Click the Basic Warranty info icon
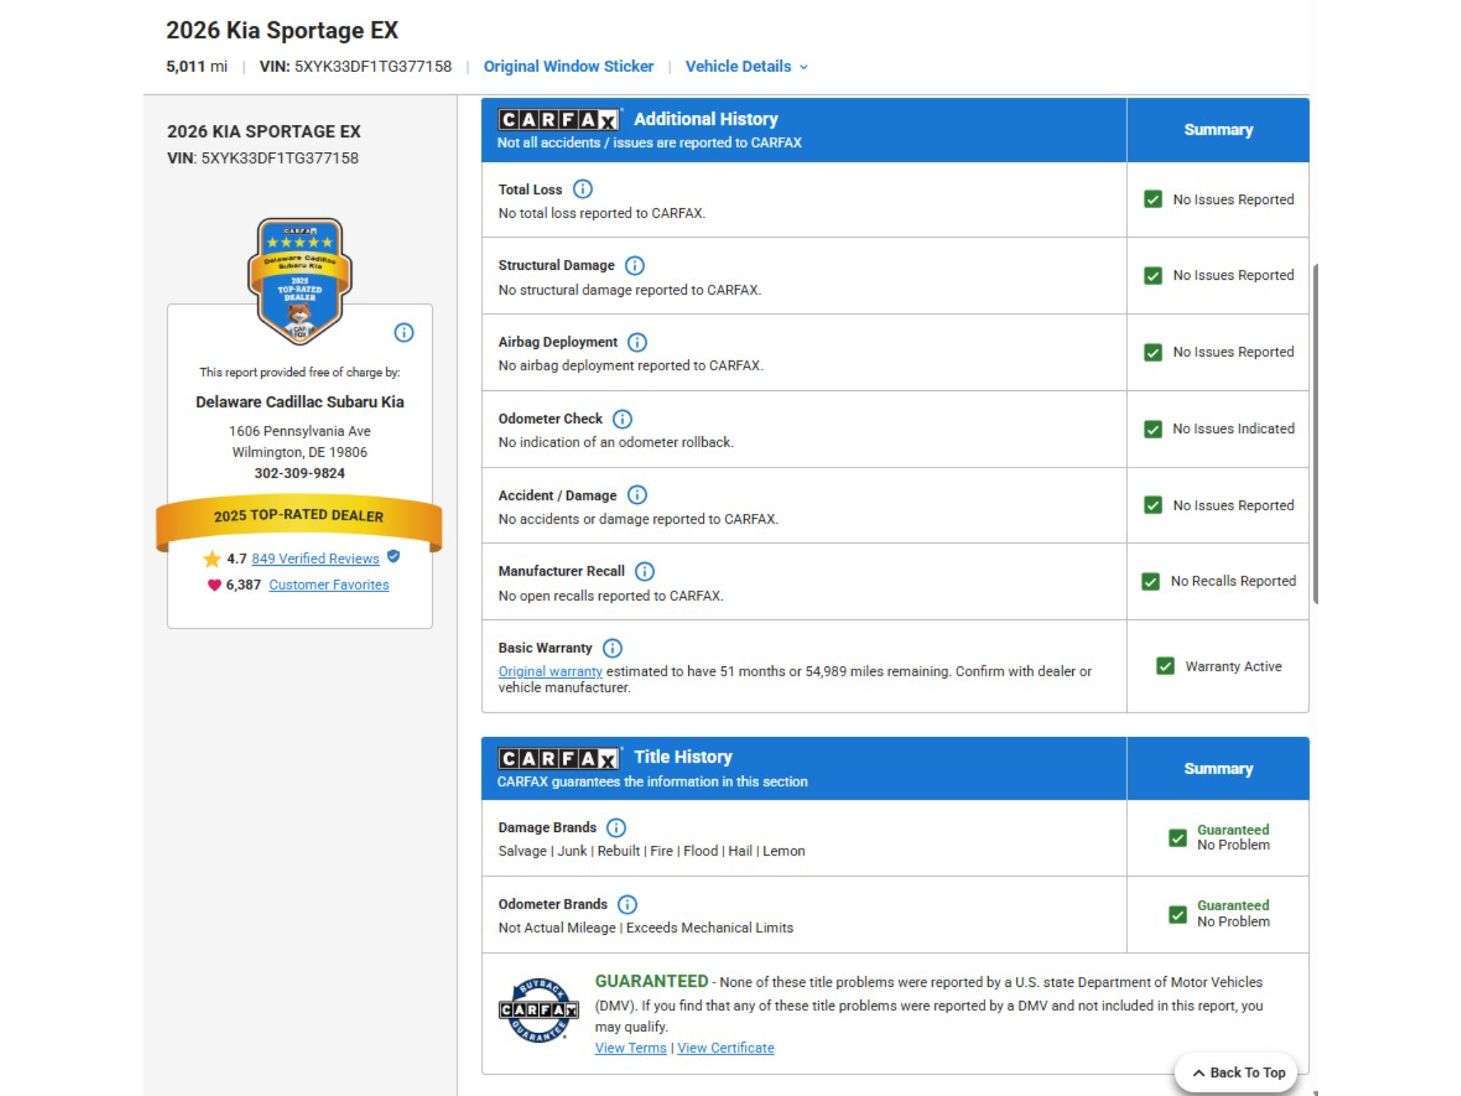This screenshot has height=1096, width=1461. 612,648
